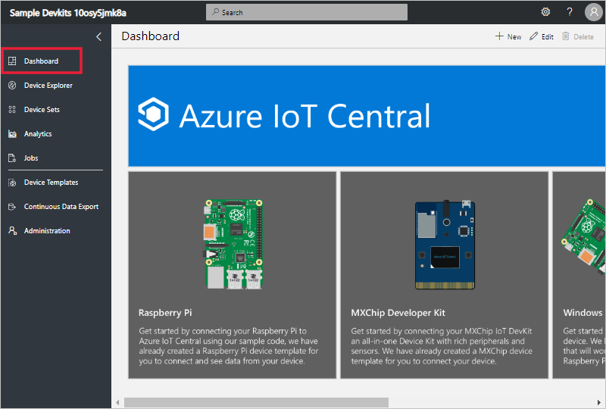Click the Administration person icon

(12, 231)
